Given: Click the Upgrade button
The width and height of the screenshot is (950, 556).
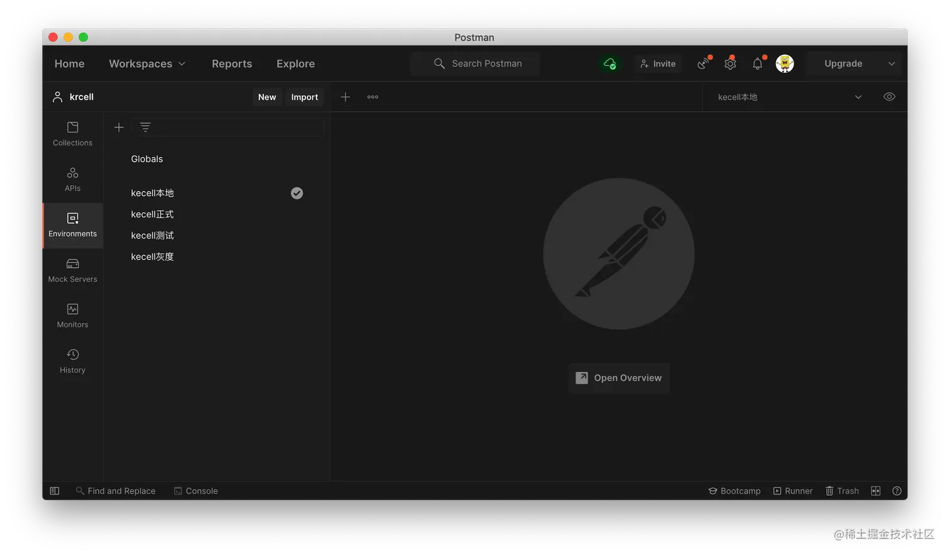Looking at the screenshot, I should pos(843,63).
